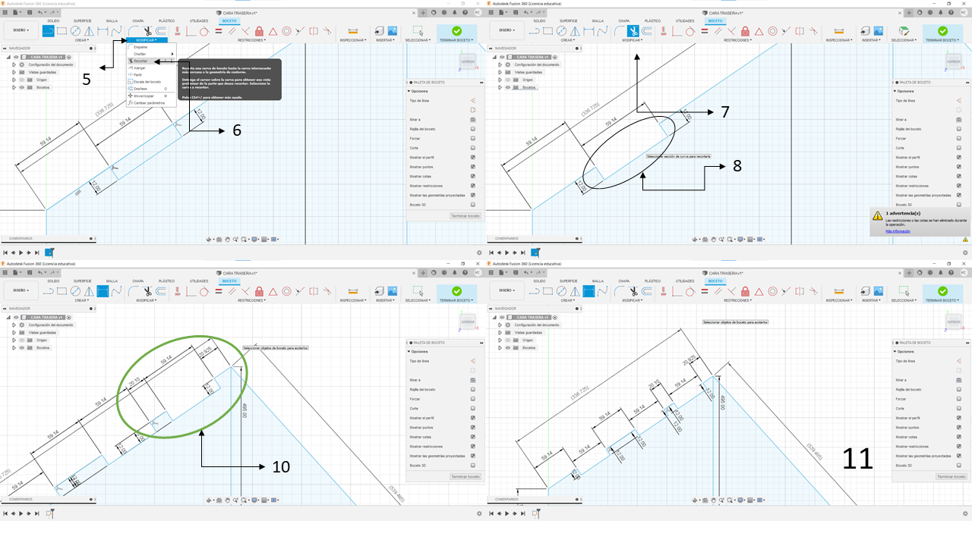The image size is (972, 546).
Task: Click the highlighted Sketch Dimension tool in bottom-right window
Action: [588, 291]
